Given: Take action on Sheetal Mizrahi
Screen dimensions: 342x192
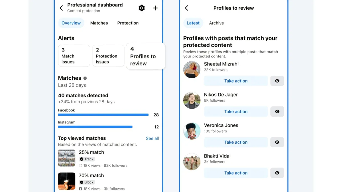Looking at the screenshot, I should (x=236, y=81).
